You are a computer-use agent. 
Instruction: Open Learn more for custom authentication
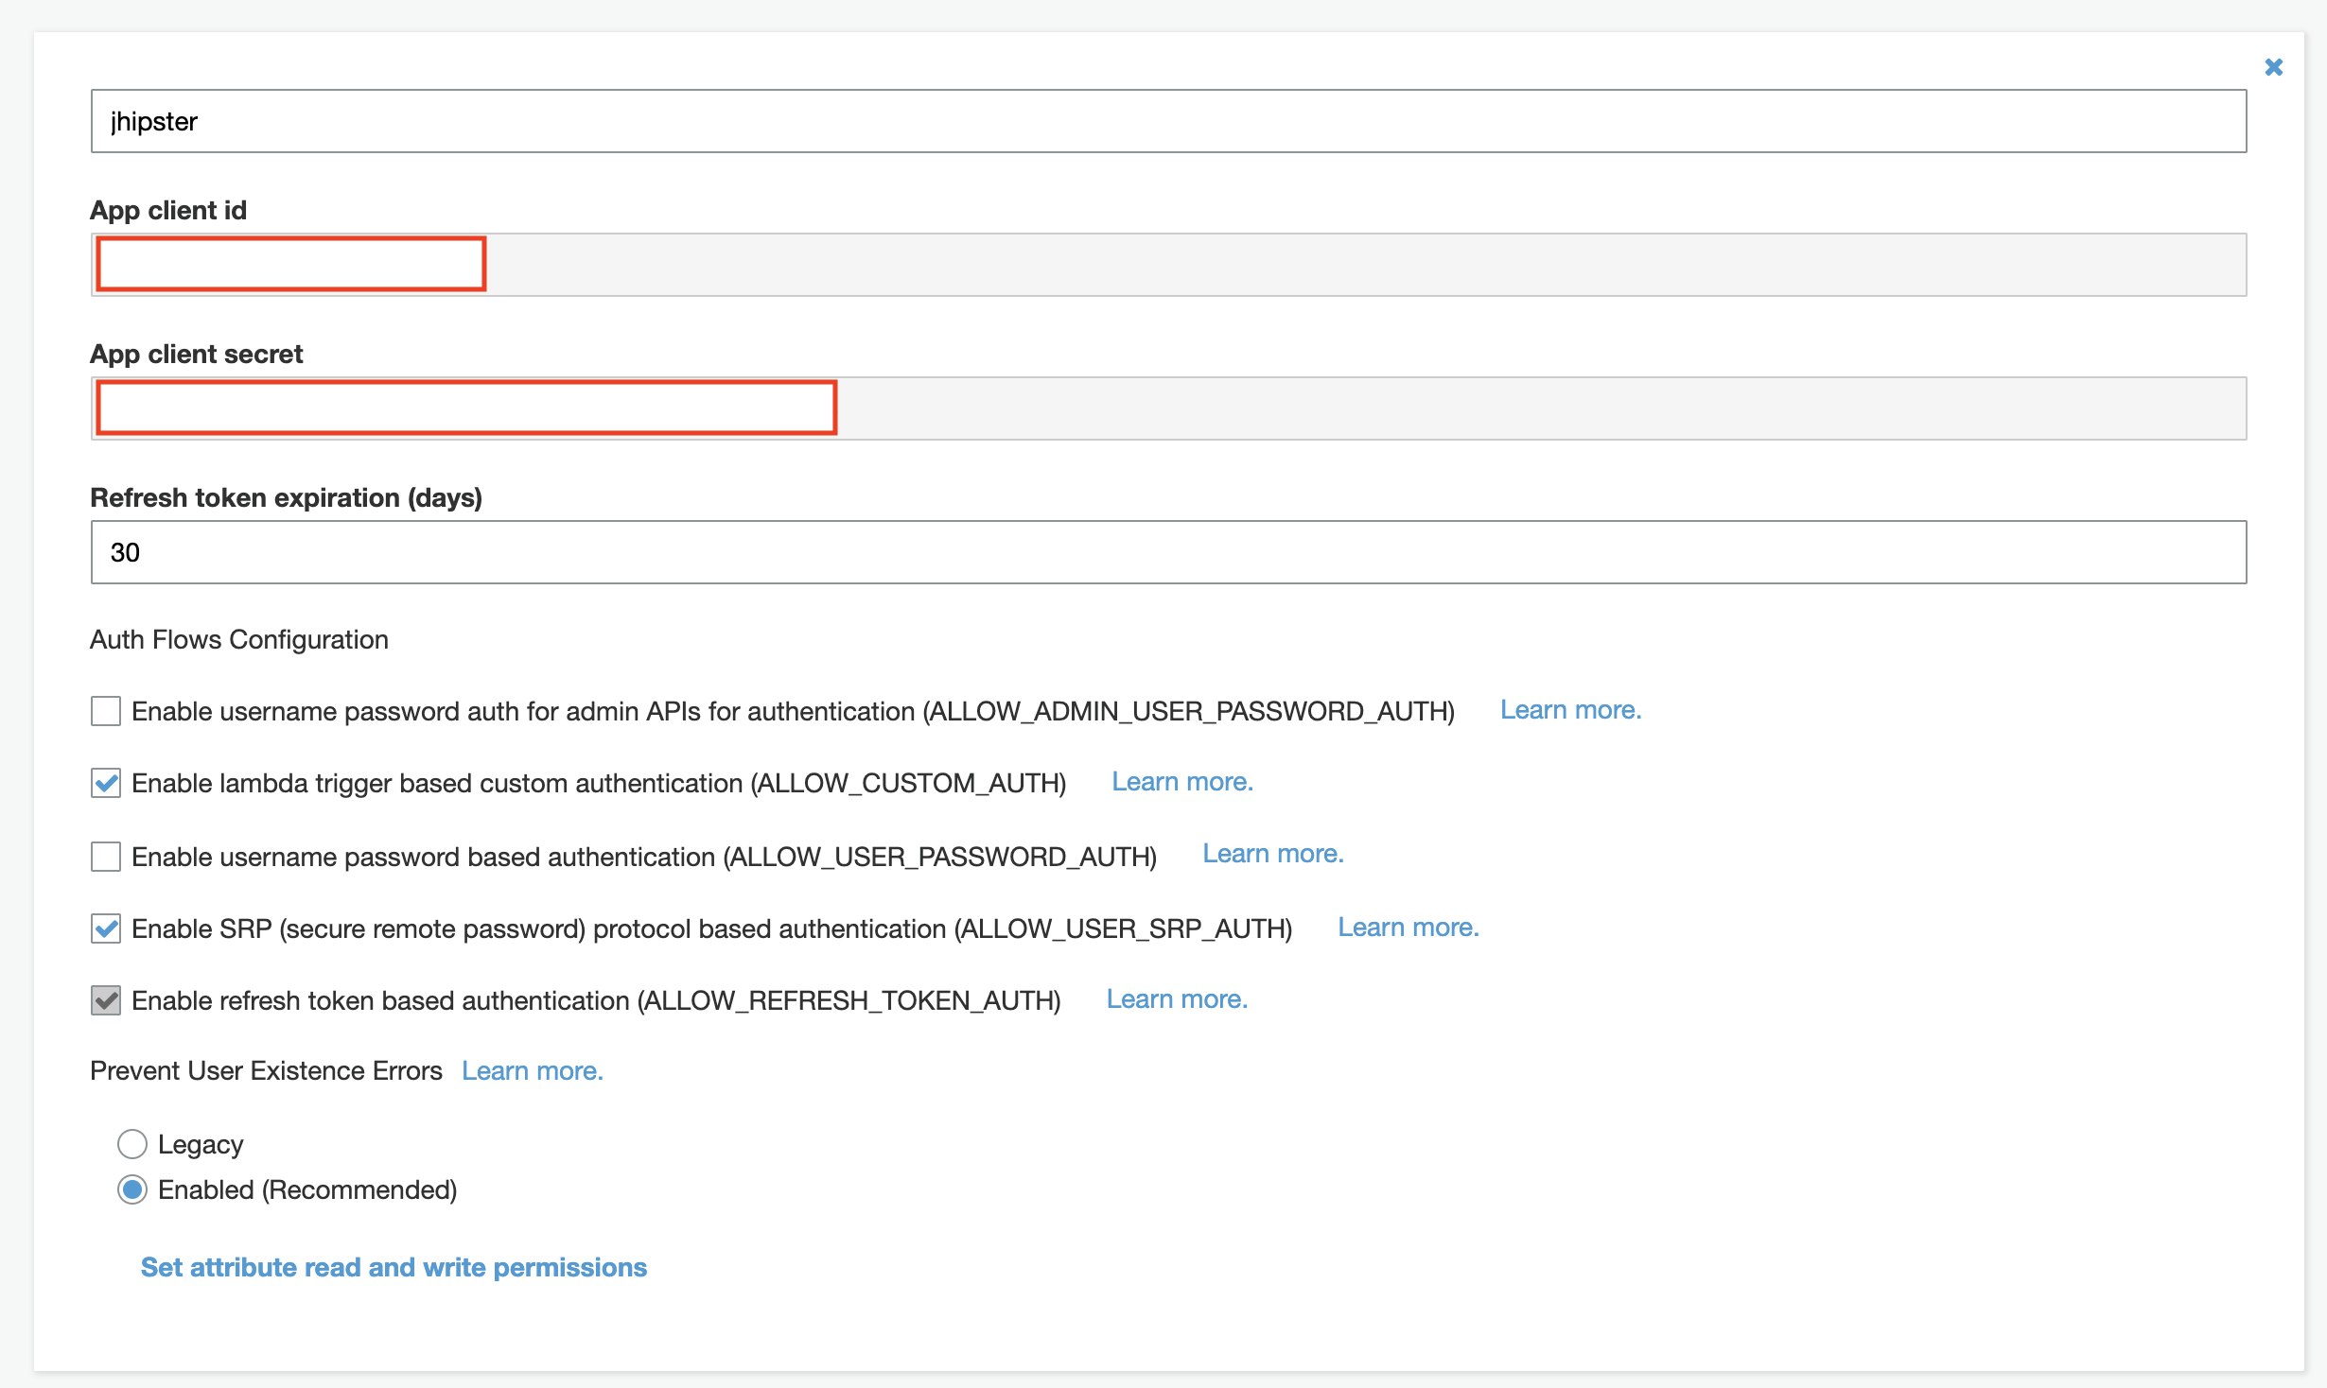pyautogui.click(x=1181, y=782)
